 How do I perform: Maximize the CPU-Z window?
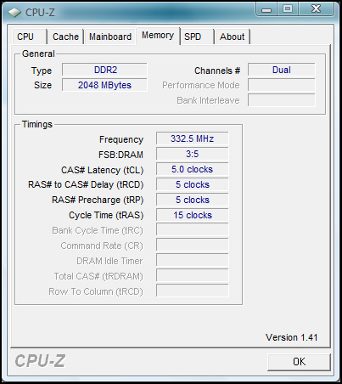(288, 9)
